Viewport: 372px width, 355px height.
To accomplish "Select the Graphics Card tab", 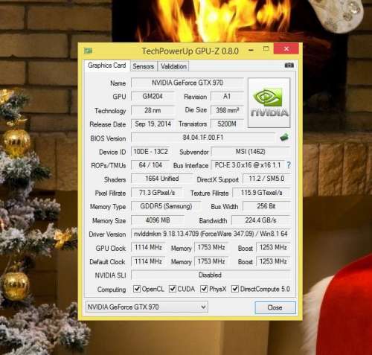I will [107, 65].
